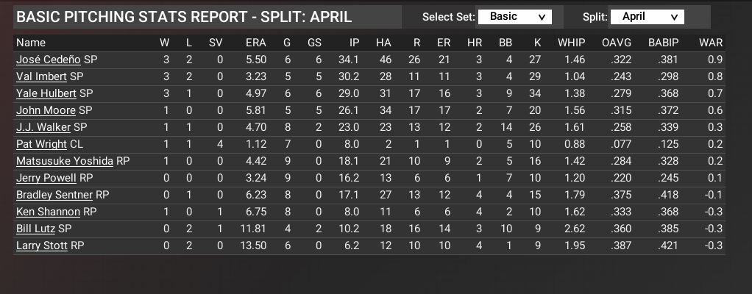Open Larry Stott's profile
This screenshot has height=294, width=752.
pos(41,245)
